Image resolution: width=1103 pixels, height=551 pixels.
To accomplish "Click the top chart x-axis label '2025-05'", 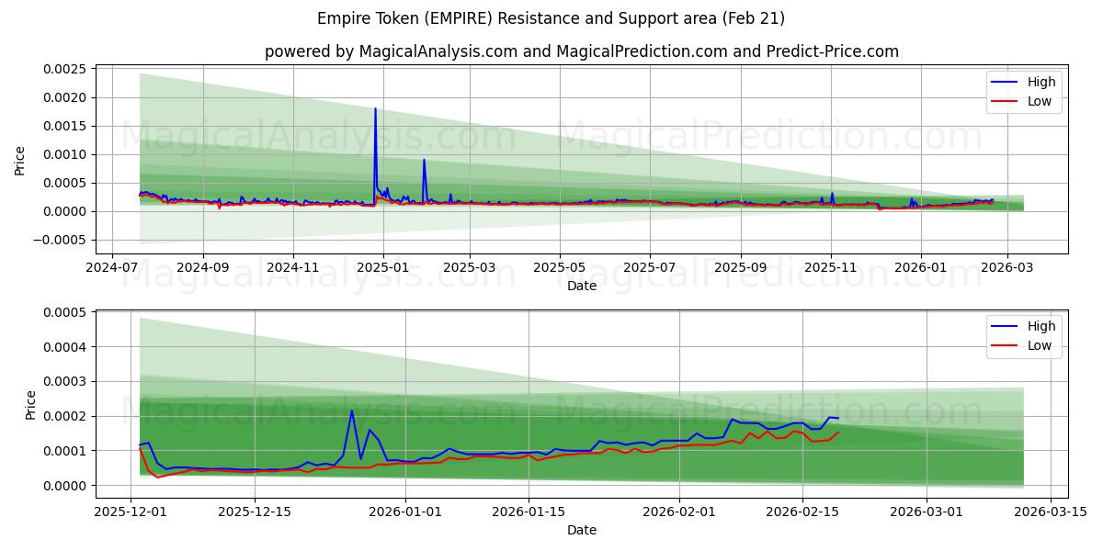I will (x=560, y=266).
